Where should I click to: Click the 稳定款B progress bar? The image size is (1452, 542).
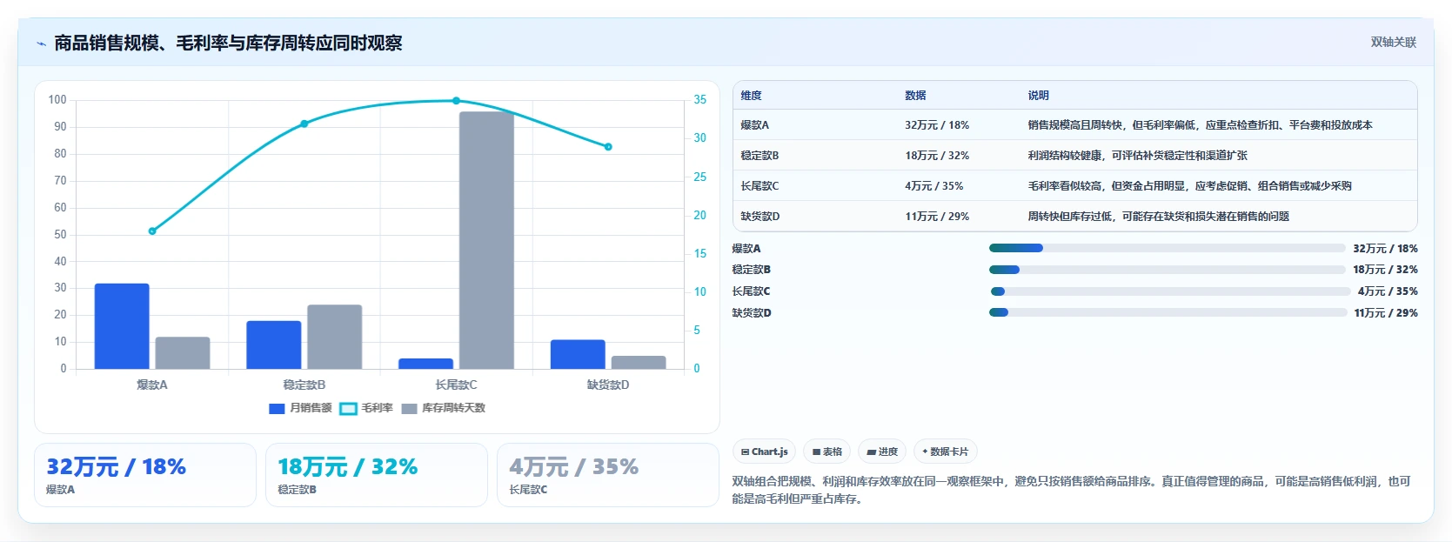pyautogui.click(x=1167, y=270)
